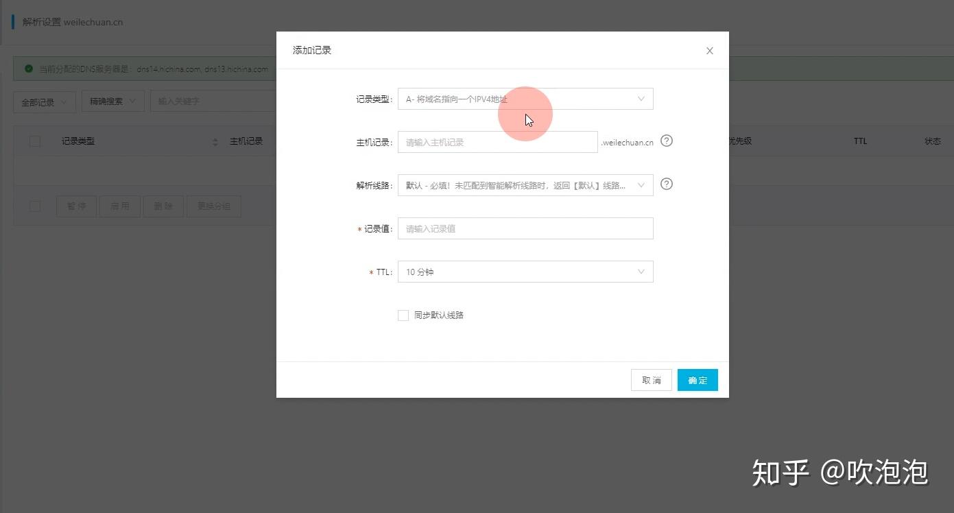954x513 pixels.
Task: Click the 取消 button
Action: (x=652, y=380)
